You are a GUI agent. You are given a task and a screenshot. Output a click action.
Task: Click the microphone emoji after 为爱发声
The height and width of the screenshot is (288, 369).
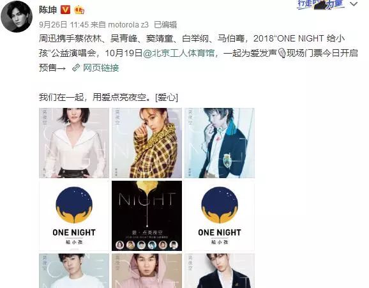[x=282, y=53]
